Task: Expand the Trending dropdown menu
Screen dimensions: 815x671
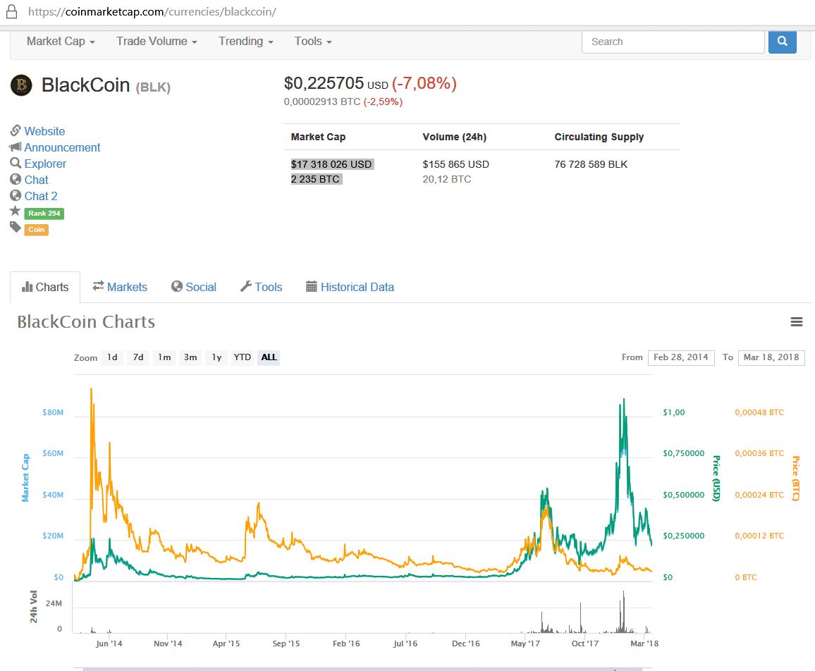Action: (x=245, y=42)
